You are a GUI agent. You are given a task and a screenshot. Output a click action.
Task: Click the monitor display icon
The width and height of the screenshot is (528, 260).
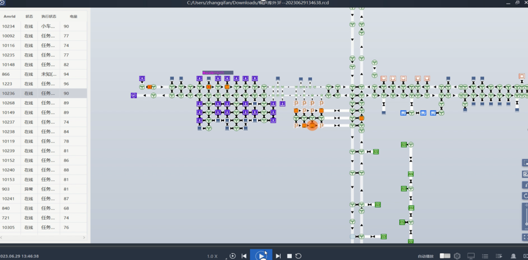(x=471, y=256)
